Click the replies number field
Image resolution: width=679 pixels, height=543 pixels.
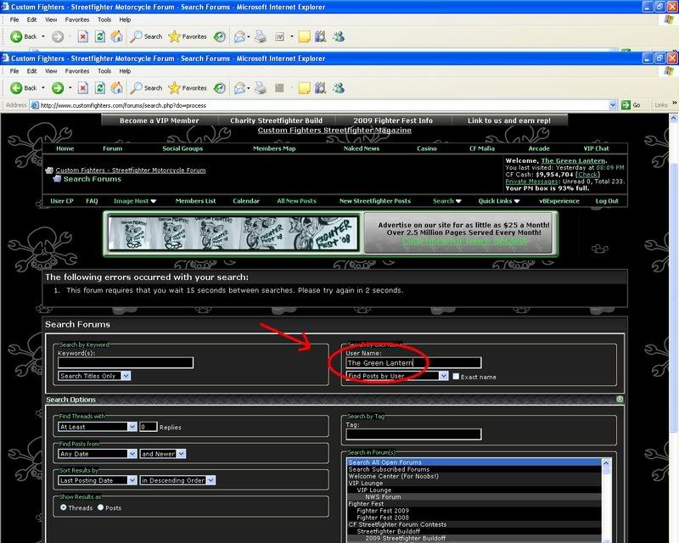click(148, 427)
